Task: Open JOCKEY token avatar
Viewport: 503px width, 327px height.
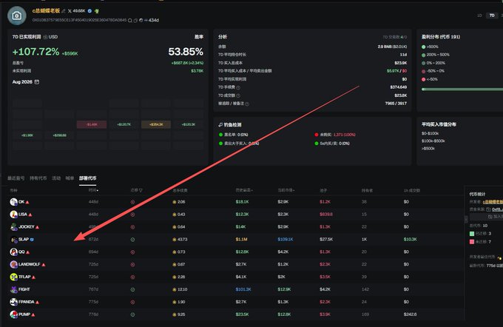Action: pyautogui.click(x=13, y=227)
